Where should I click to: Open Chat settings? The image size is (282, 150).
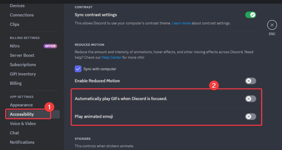pyautogui.click(x=14, y=133)
